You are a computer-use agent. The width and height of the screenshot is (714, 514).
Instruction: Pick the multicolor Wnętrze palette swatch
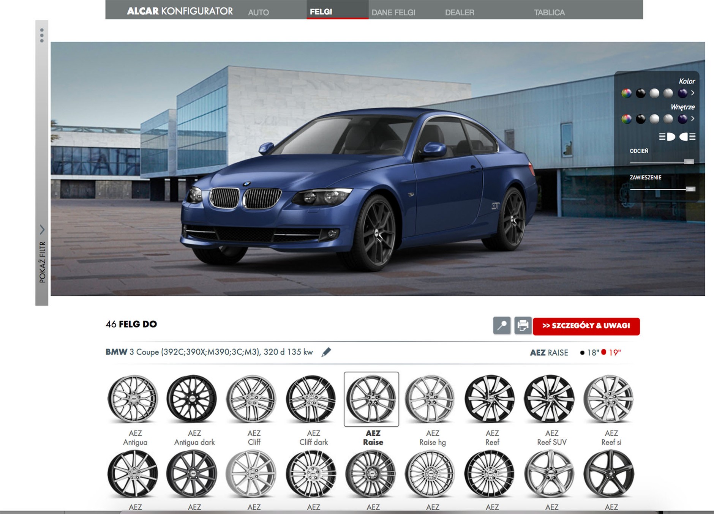(627, 119)
